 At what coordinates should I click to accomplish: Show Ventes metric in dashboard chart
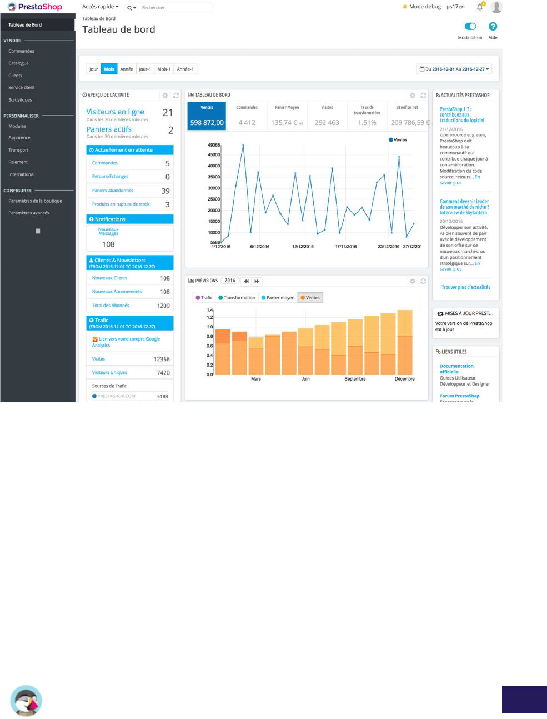tap(207, 116)
